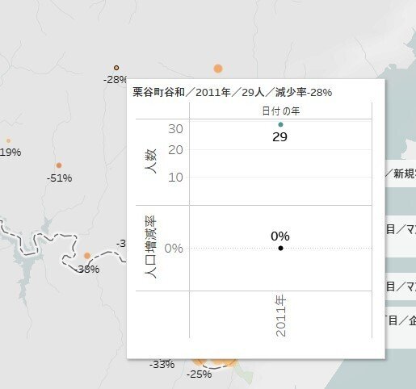Click the -33% map label
Image resolution: width=416 pixels, height=389 pixels.
point(162,365)
